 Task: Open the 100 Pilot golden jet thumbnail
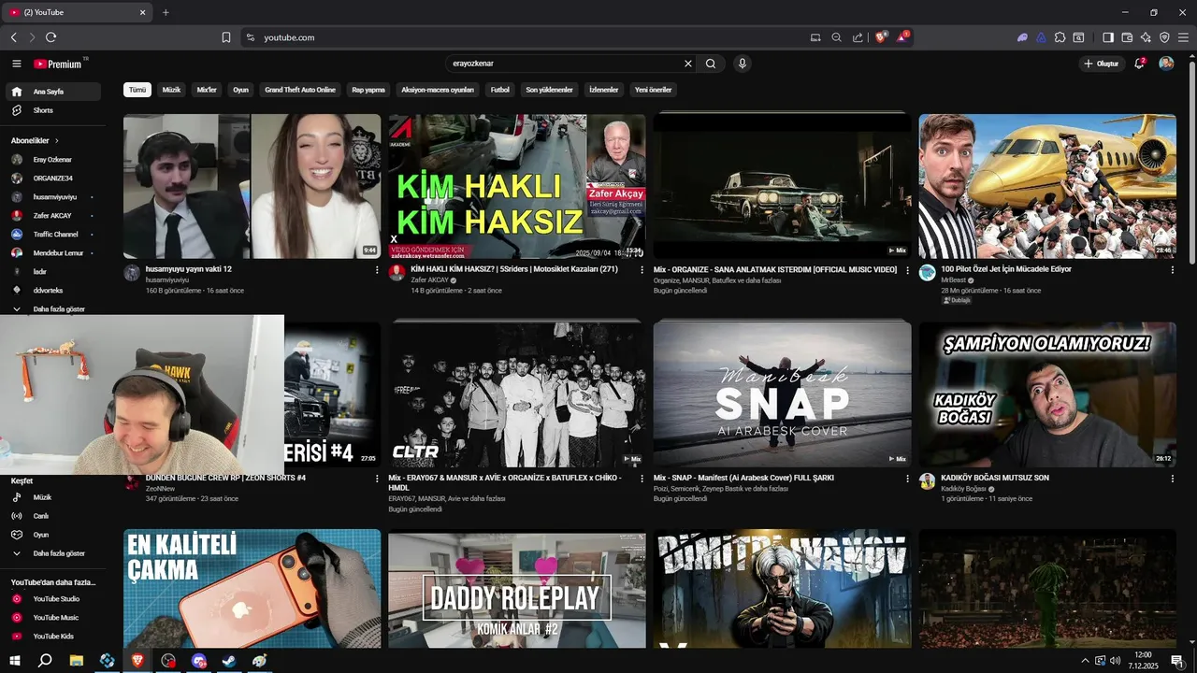pos(1047,186)
